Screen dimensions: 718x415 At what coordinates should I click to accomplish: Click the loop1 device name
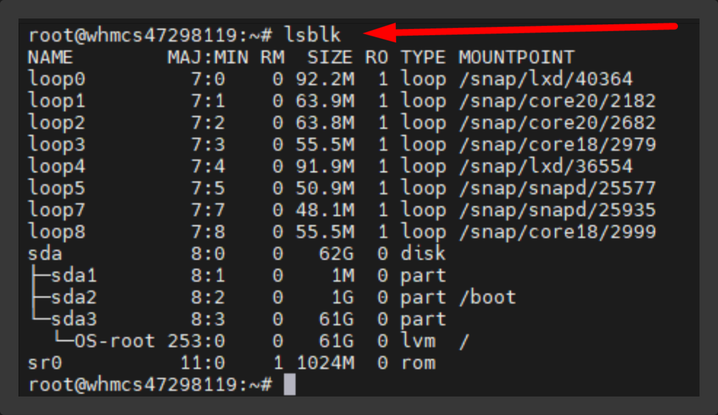(56, 101)
